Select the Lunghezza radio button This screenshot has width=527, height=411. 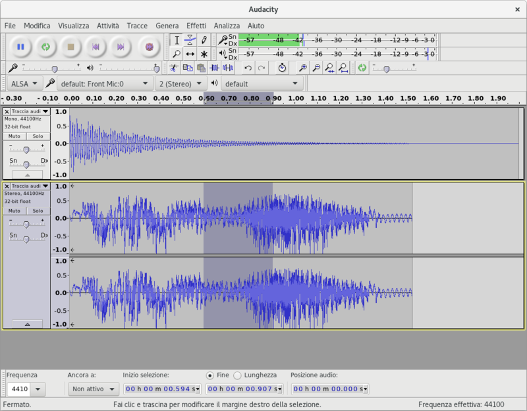pos(238,375)
